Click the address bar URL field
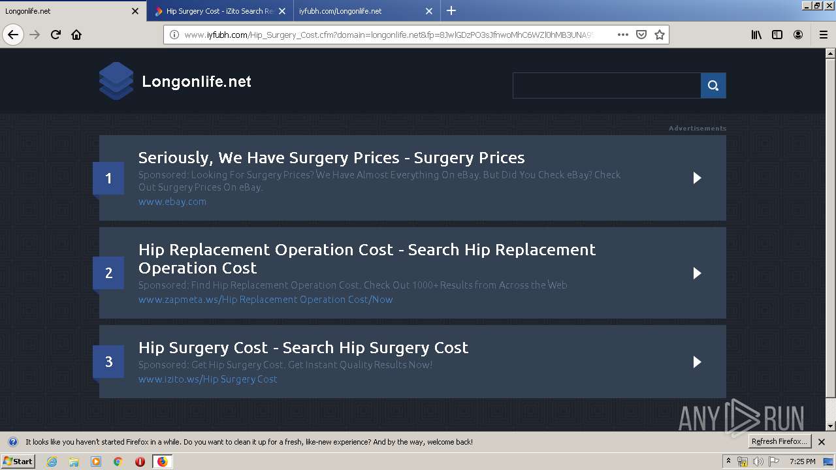 point(389,35)
